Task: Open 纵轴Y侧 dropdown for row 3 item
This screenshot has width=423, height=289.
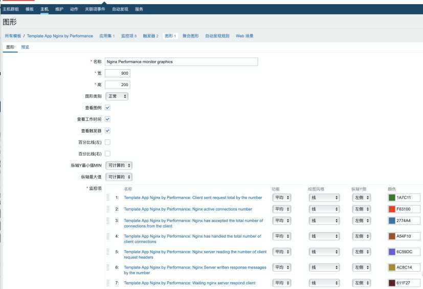Action: coord(361,221)
